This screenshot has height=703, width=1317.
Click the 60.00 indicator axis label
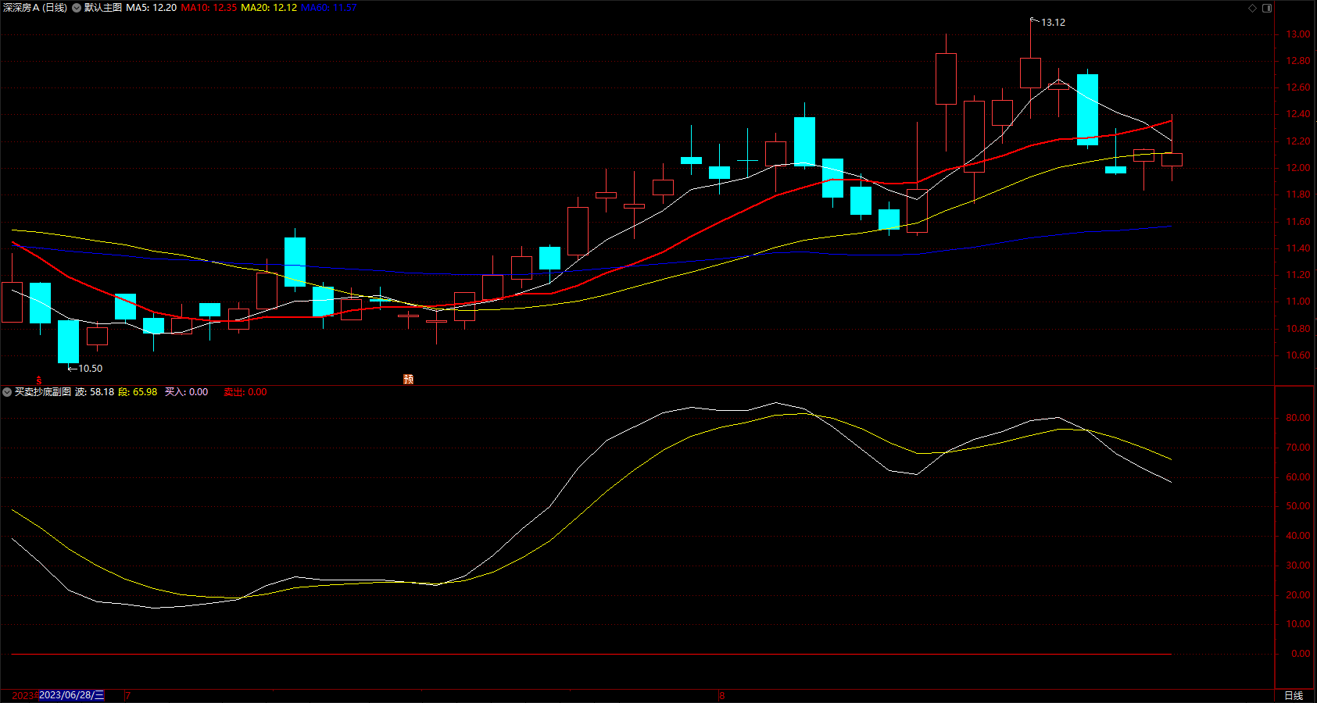1298,477
